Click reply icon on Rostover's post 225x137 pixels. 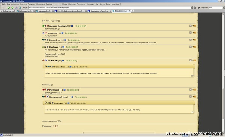194,46
